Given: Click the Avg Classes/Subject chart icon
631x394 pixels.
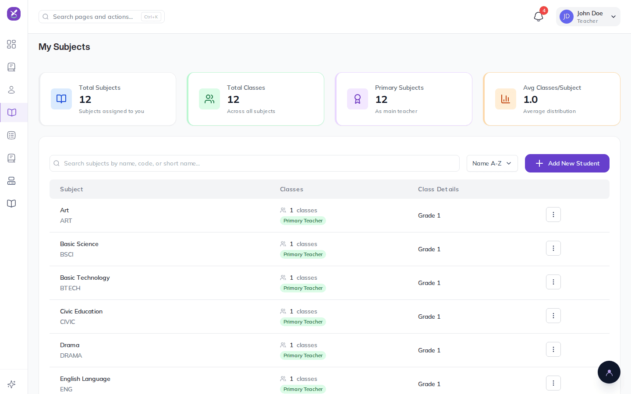Looking at the screenshot, I should [506, 99].
